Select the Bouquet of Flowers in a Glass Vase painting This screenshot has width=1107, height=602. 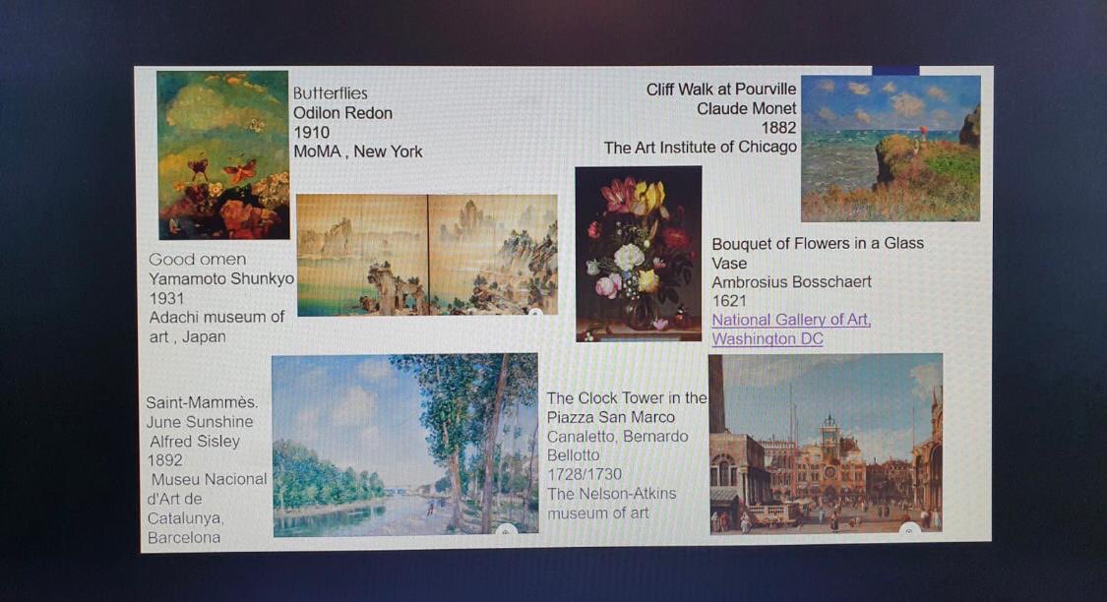tap(639, 254)
